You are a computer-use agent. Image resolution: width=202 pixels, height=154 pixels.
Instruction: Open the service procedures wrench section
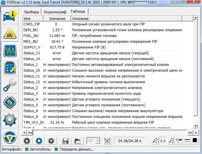point(10,85)
